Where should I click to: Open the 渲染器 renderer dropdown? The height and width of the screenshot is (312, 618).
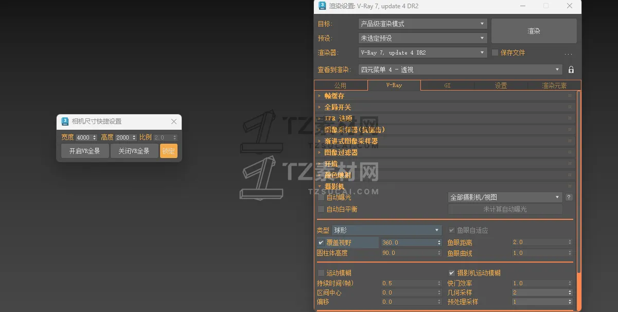click(422, 53)
